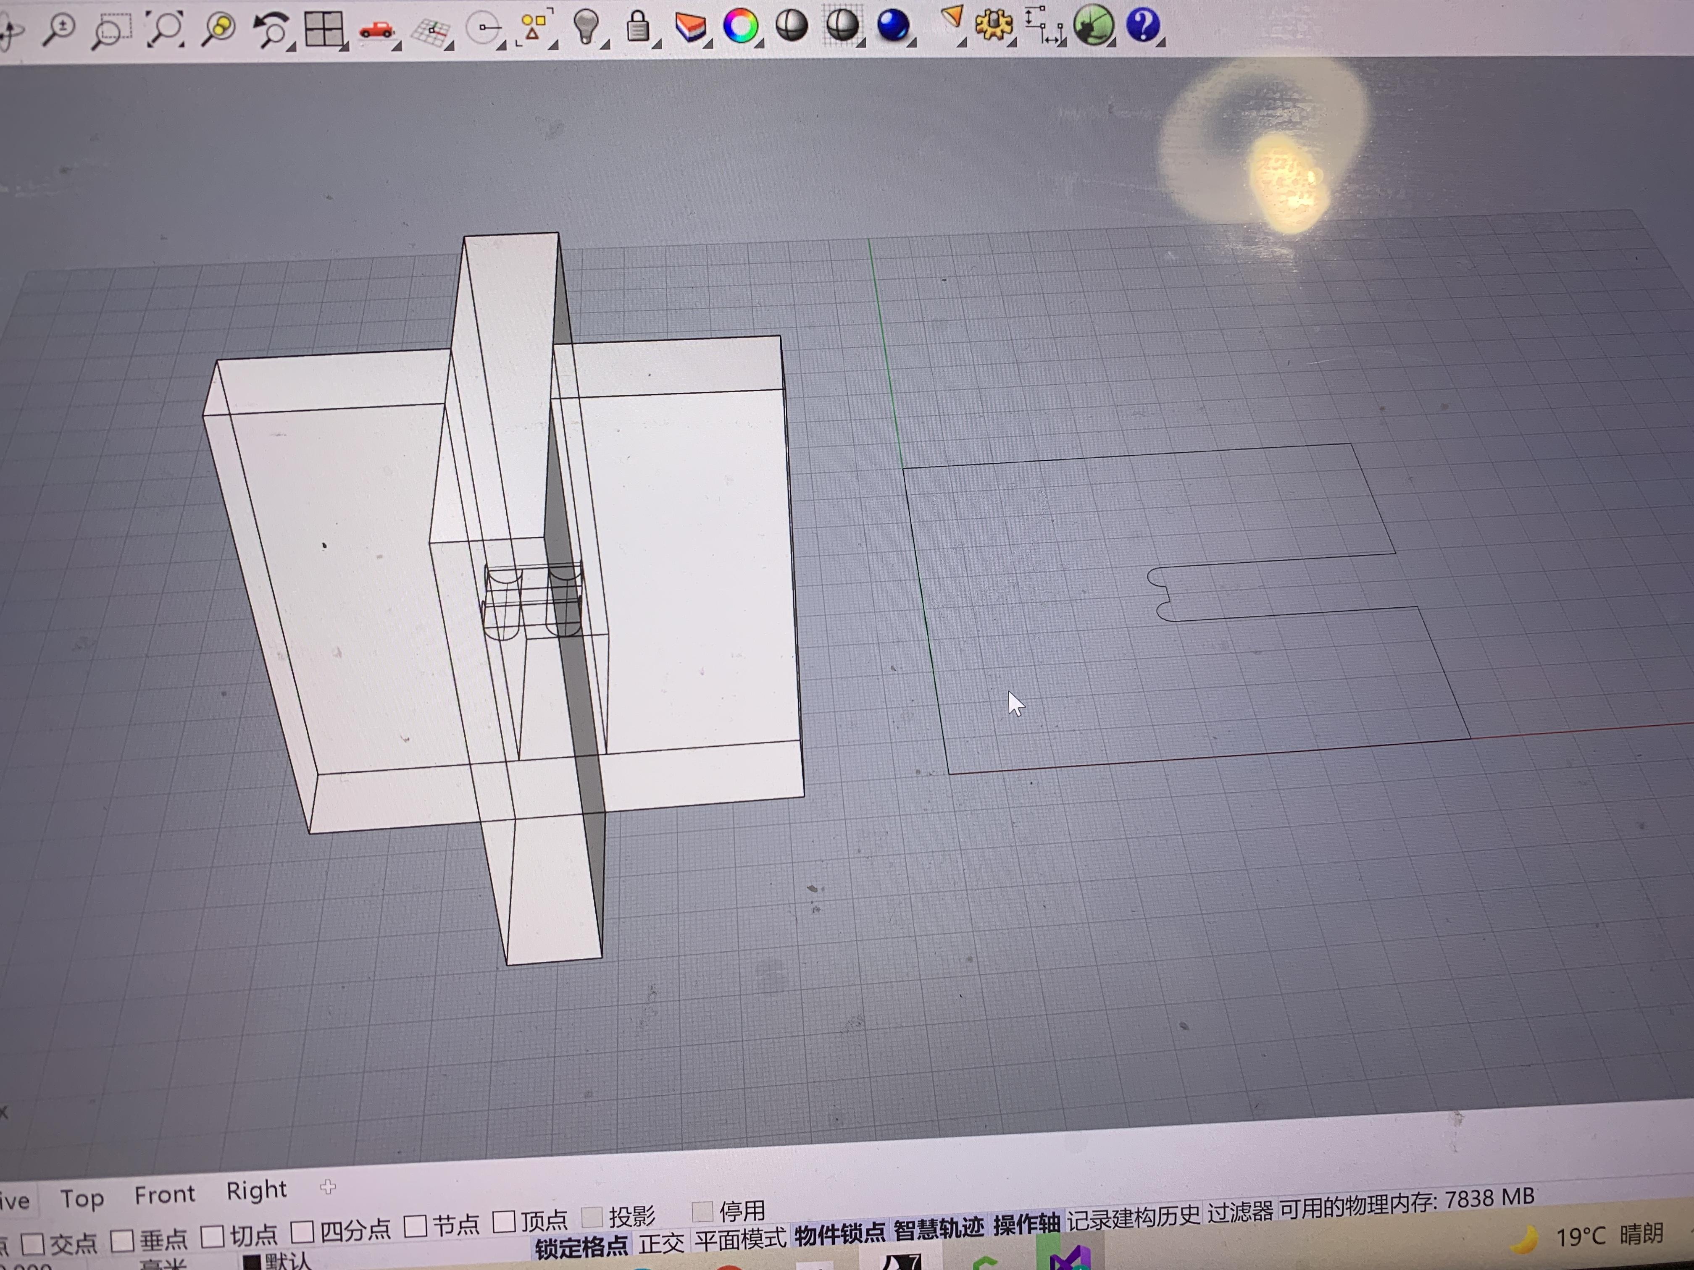Viewport: 1694px width, 1270px height.
Task: Toggle 操作轴 gumball
Action: [x=1026, y=1224]
